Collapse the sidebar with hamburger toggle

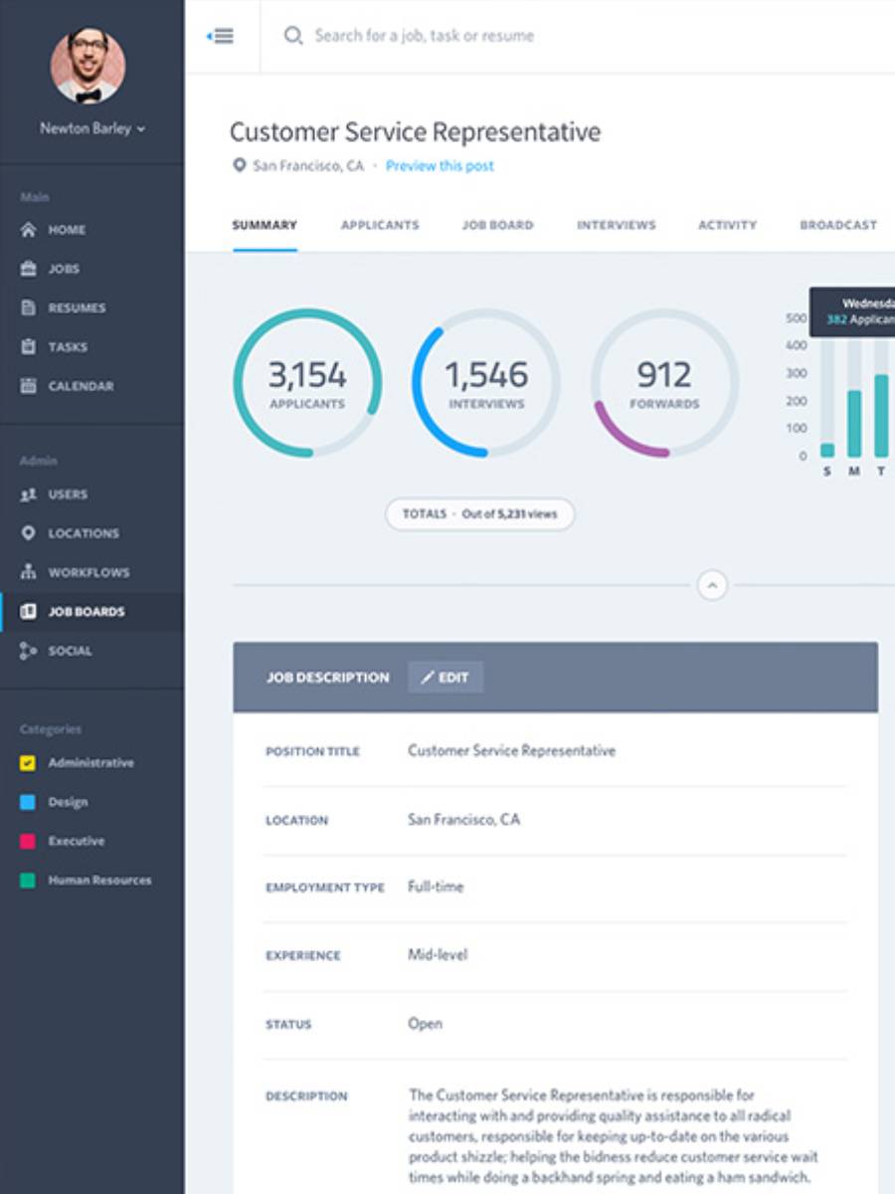[x=221, y=36]
